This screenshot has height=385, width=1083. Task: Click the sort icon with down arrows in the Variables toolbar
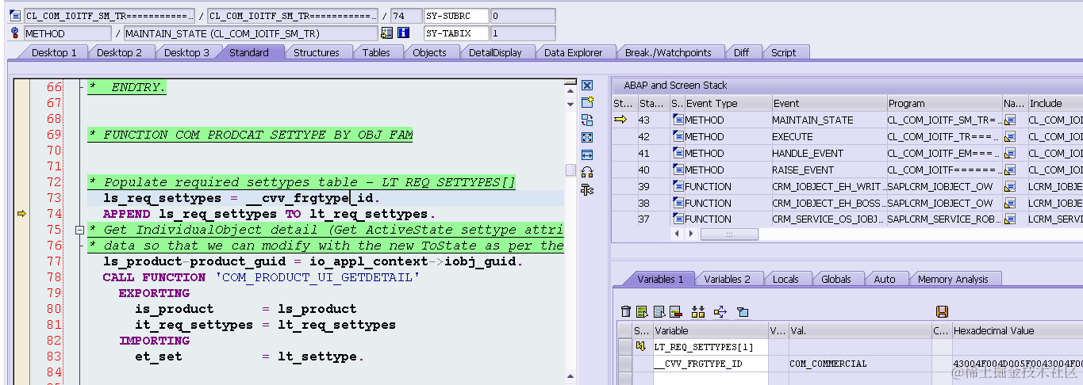click(x=698, y=312)
